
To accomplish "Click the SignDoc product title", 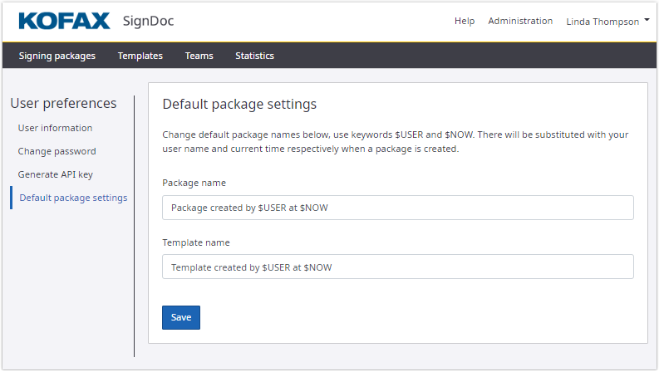I will coord(148,22).
